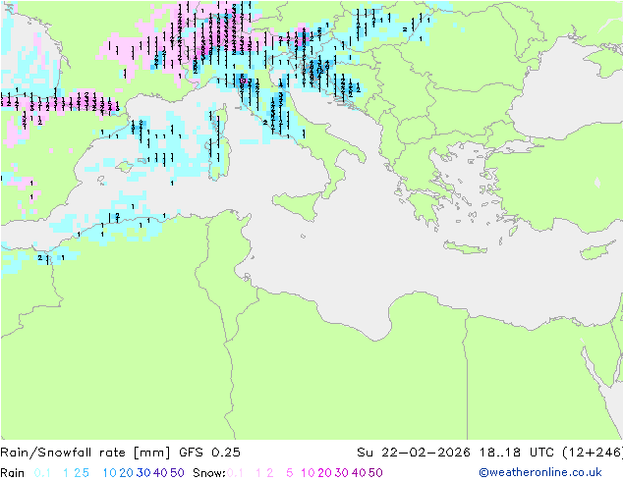This screenshot has width=623, height=481.
Task: Select the Snow legend value 20
Action: 324,473
